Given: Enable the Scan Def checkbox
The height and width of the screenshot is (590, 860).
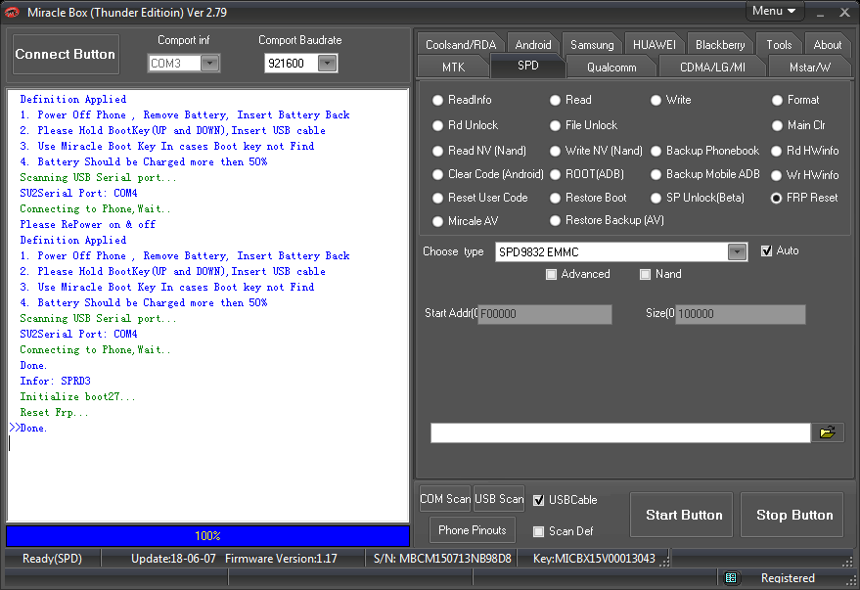Looking at the screenshot, I should [538, 531].
